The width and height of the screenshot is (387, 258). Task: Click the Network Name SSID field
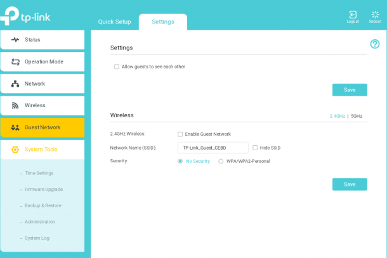pos(213,148)
